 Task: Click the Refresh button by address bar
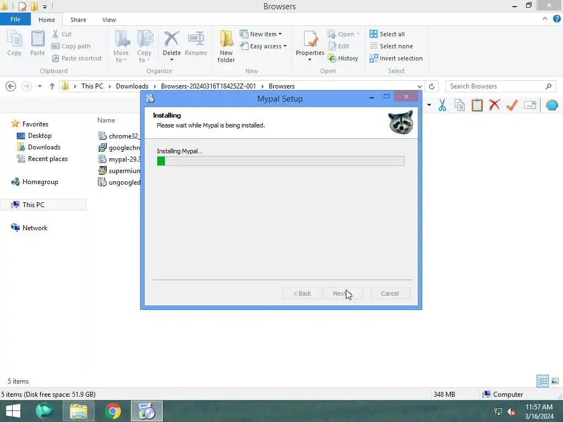pos(432,86)
